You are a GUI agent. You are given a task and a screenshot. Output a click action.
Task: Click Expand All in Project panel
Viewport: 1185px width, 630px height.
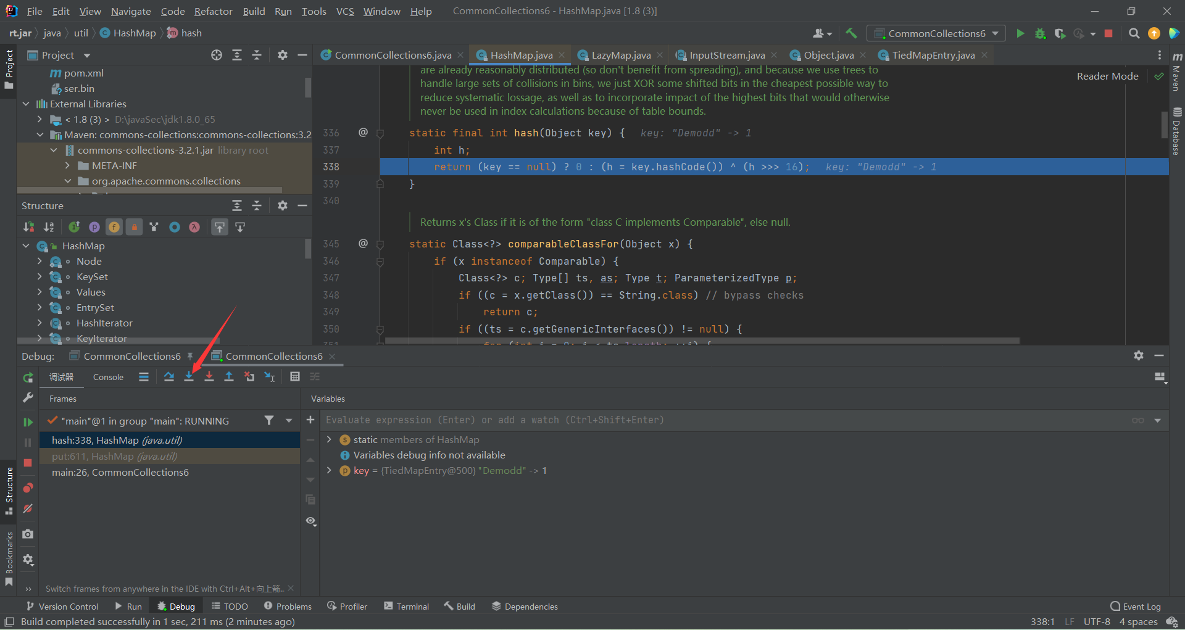237,55
